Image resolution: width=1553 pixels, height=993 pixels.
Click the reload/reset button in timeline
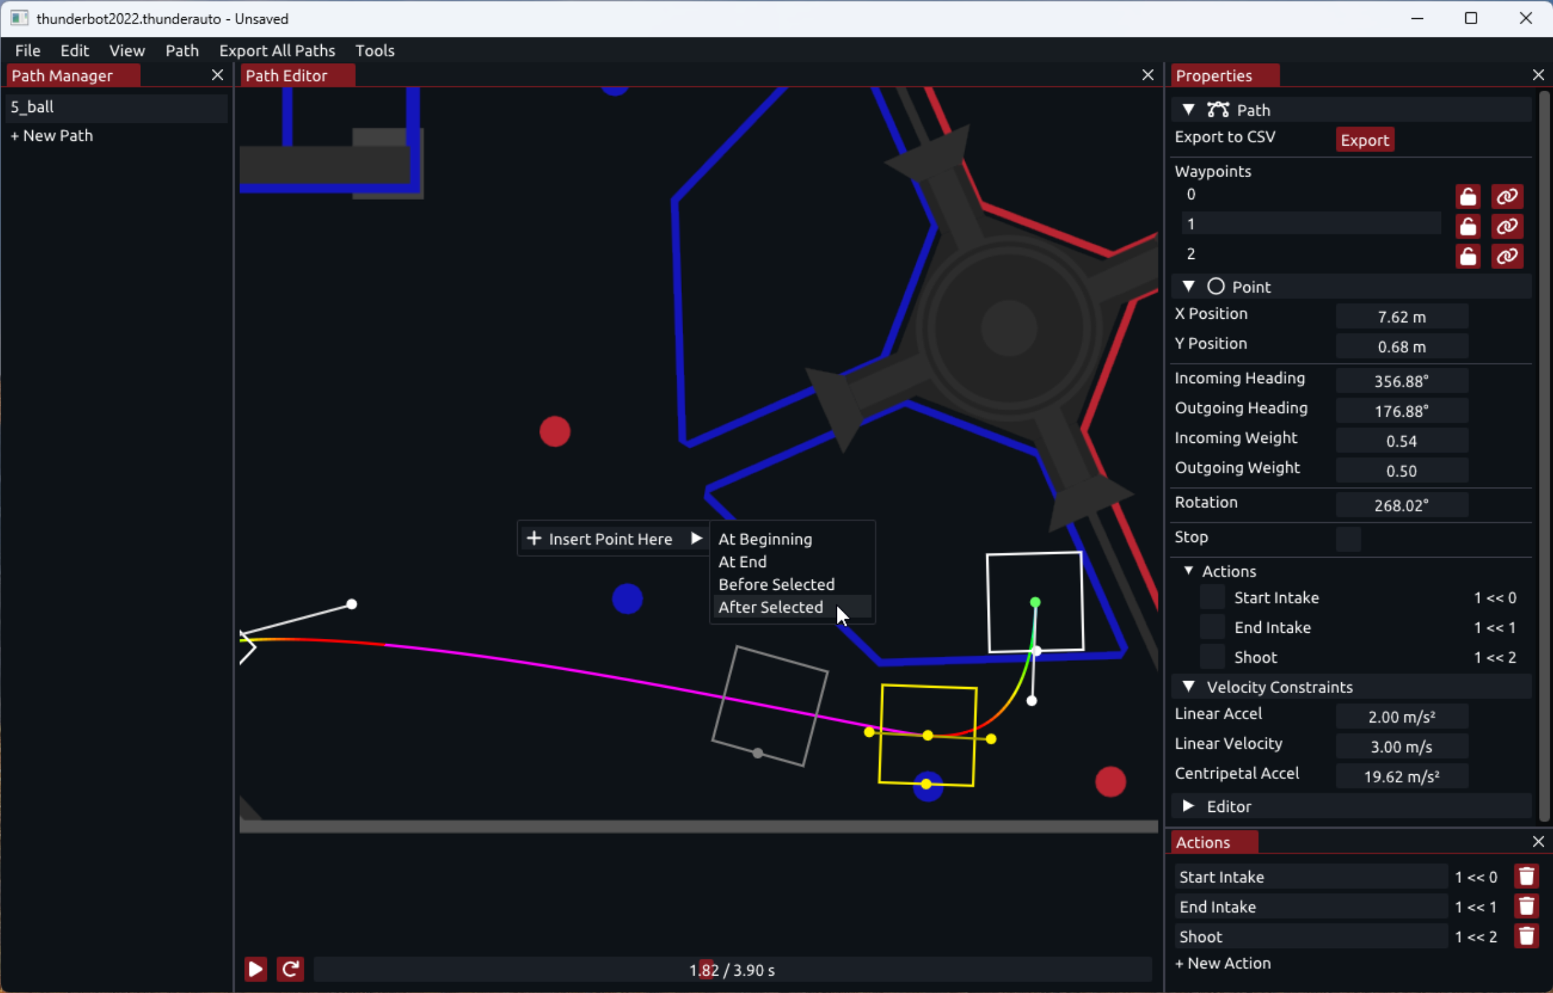pyautogui.click(x=290, y=970)
